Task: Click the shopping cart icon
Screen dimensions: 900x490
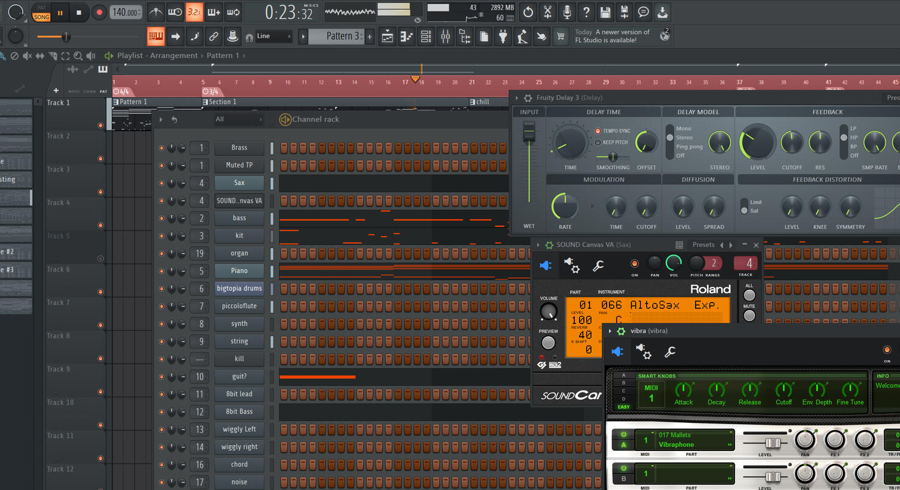Action: click(x=560, y=37)
